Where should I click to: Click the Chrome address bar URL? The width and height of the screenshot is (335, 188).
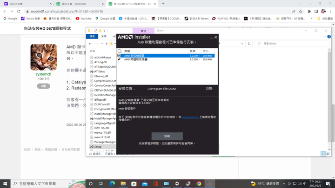[x=67, y=11]
